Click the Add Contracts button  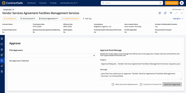point(172,3)
